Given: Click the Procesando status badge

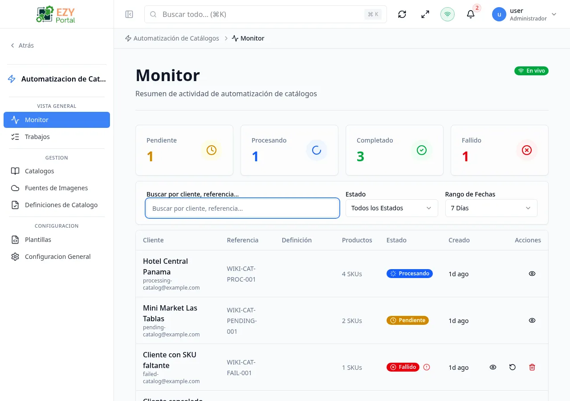Looking at the screenshot, I should 410,274.
